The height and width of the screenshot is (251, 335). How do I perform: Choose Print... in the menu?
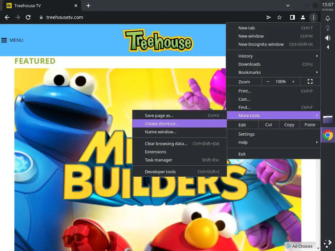tap(273, 91)
